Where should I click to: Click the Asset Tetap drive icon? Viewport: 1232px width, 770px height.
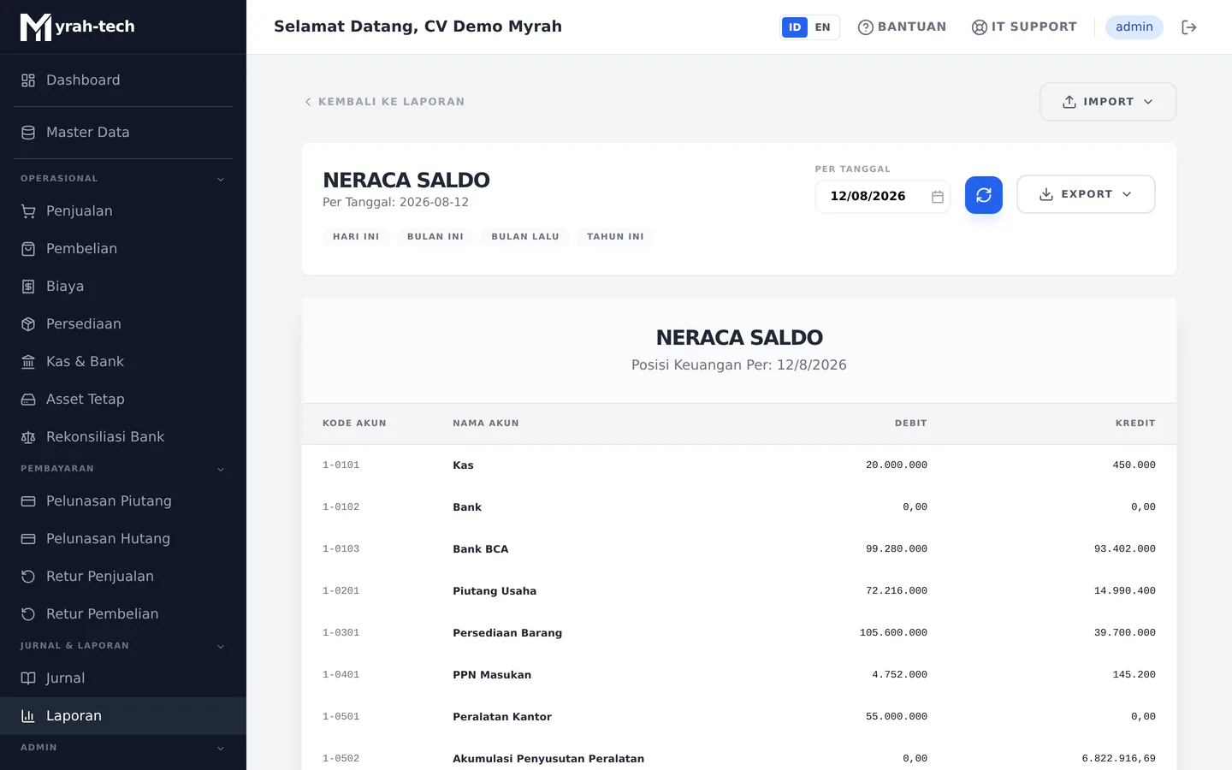click(x=28, y=400)
